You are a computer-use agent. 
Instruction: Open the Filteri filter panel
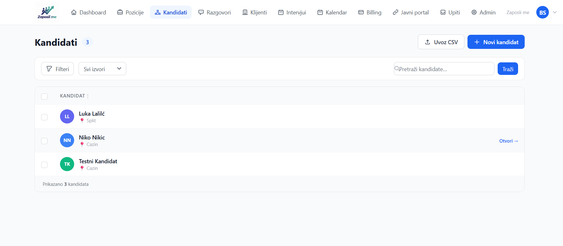click(57, 69)
